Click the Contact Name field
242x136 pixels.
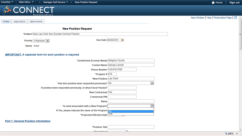point(131,65)
